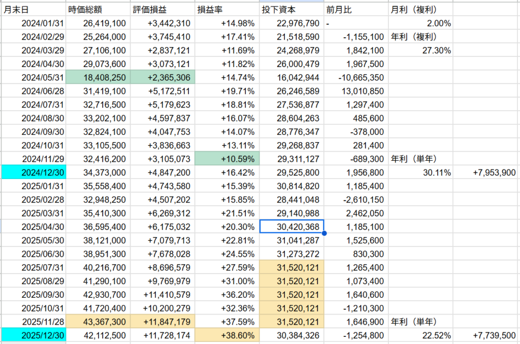Screen dimensions: 520x344
Task: Select the 月末日 header cell
Action: [33, 10]
